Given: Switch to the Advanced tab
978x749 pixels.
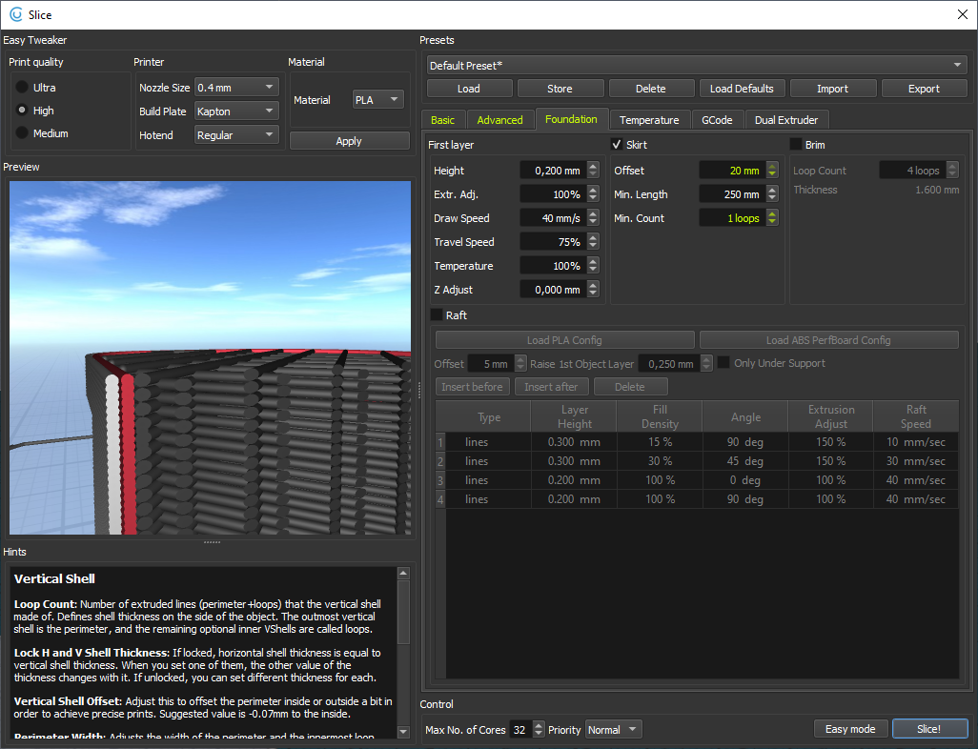Looking at the screenshot, I should [499, 120].
